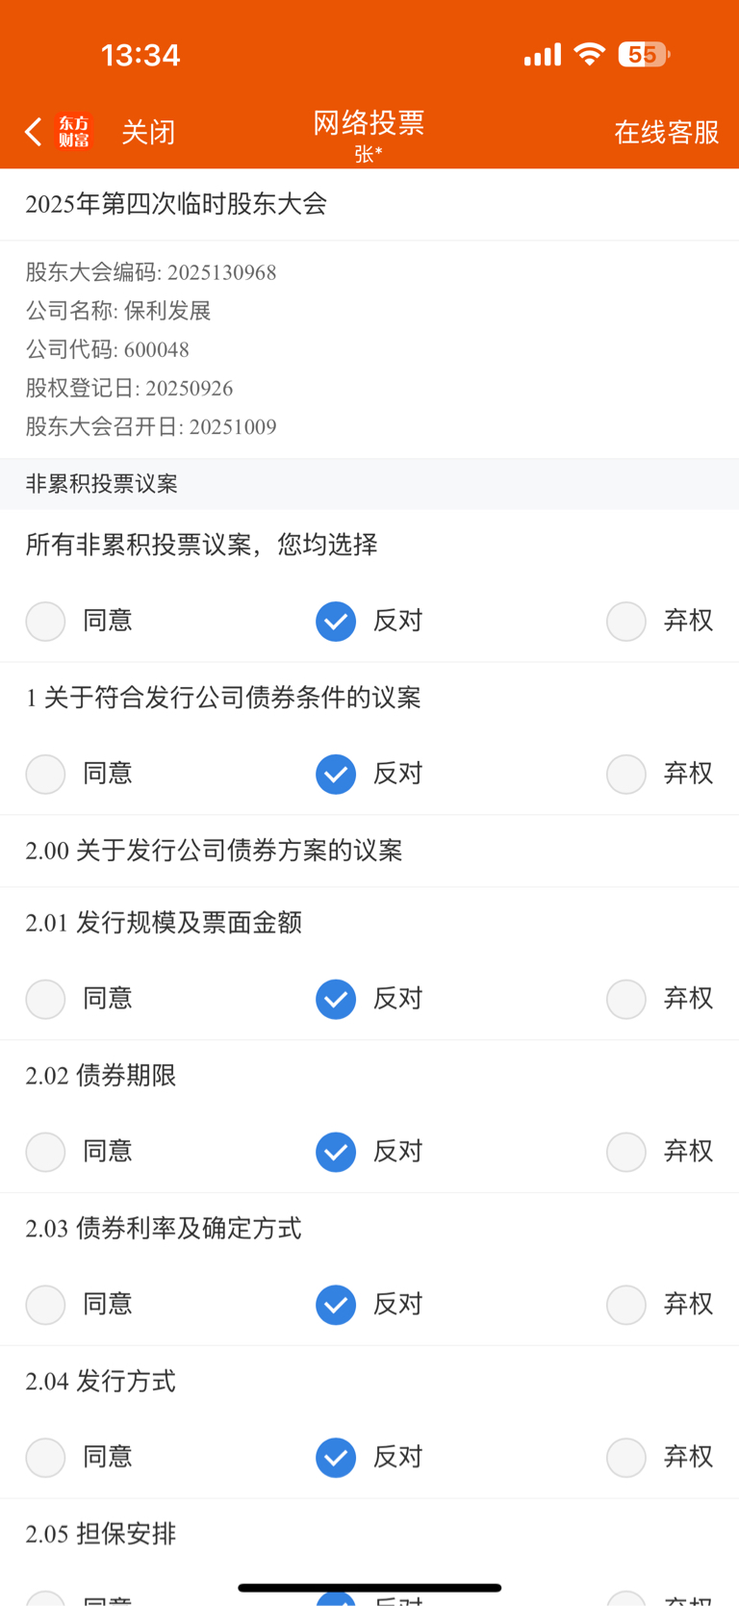Viewport: 739px width, 1606px height.
Task: Tap the battery indicator icon
Action: (644, 54)
